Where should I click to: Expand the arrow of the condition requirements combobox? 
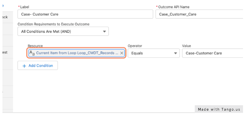[x=104, y=32]
